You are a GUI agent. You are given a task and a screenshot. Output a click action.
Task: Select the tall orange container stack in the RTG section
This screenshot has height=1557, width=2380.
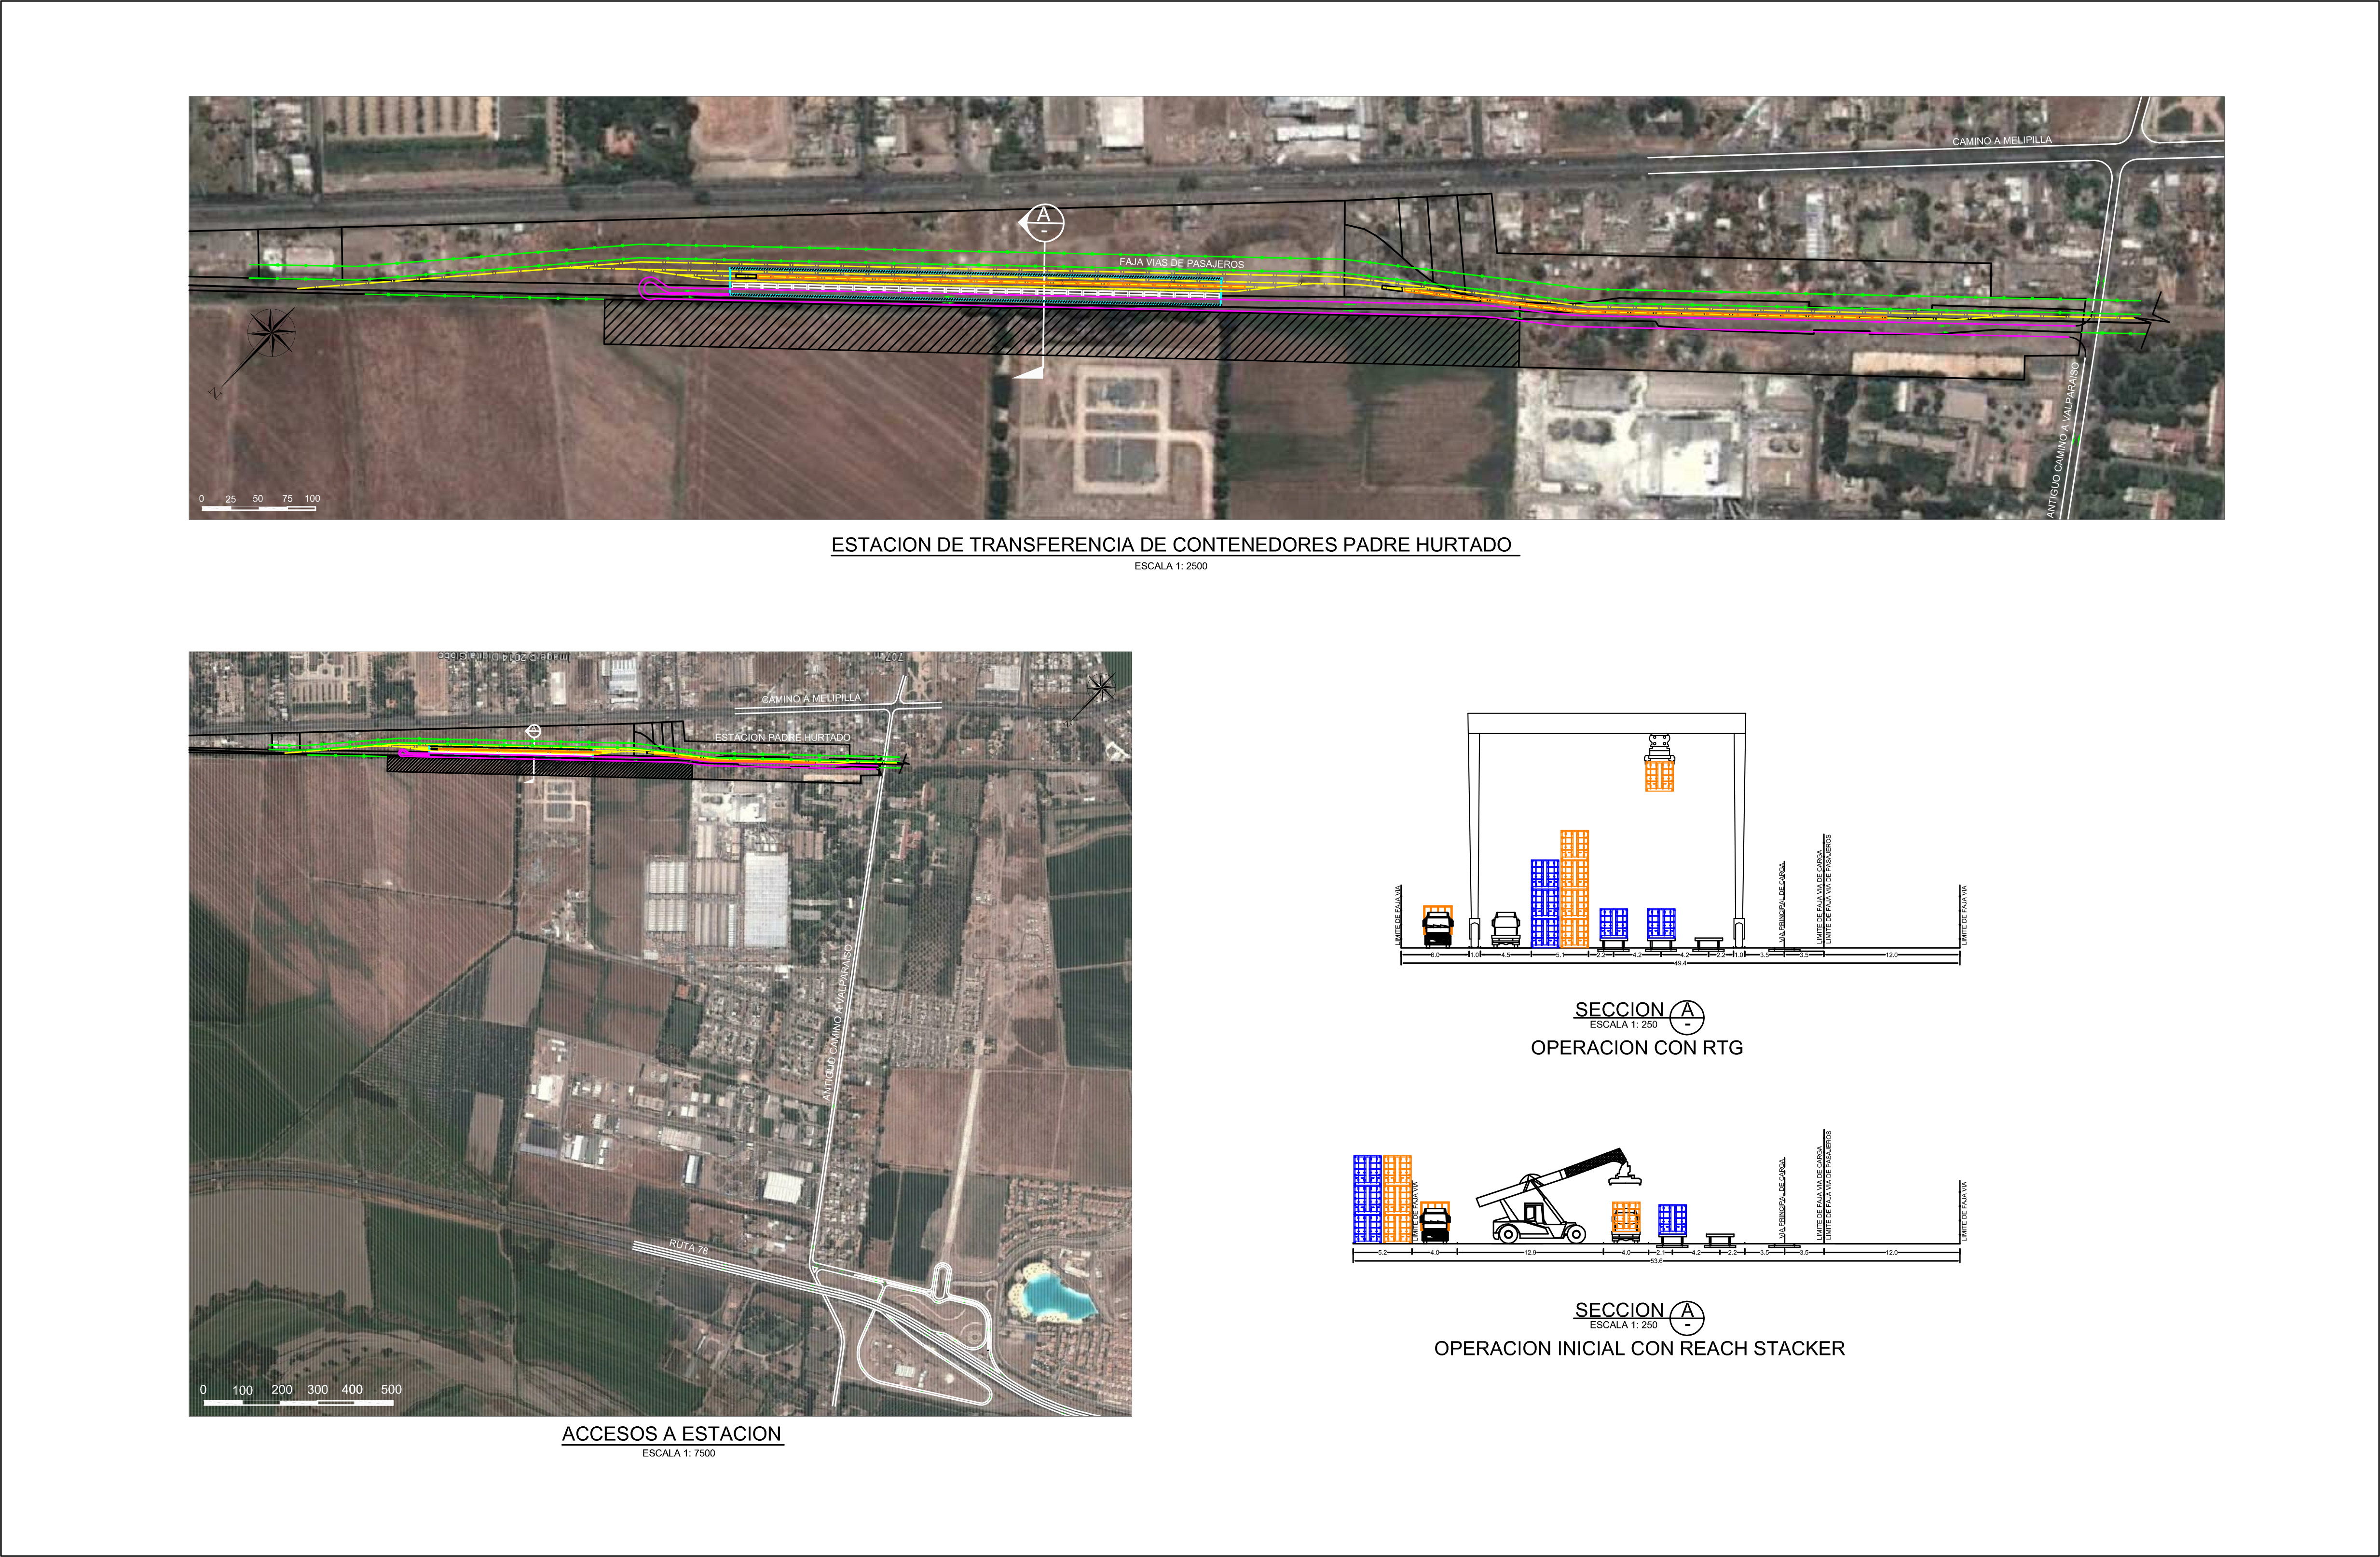coord(1574,889)
